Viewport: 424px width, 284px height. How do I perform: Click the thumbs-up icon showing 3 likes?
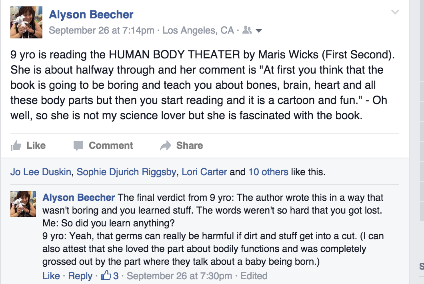click(106, 275)
